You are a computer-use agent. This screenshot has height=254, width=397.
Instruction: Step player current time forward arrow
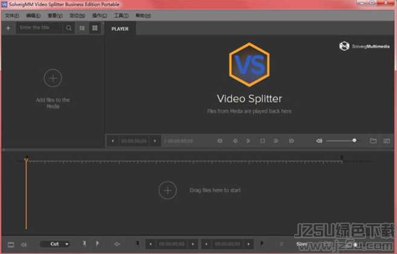point(155,141)
